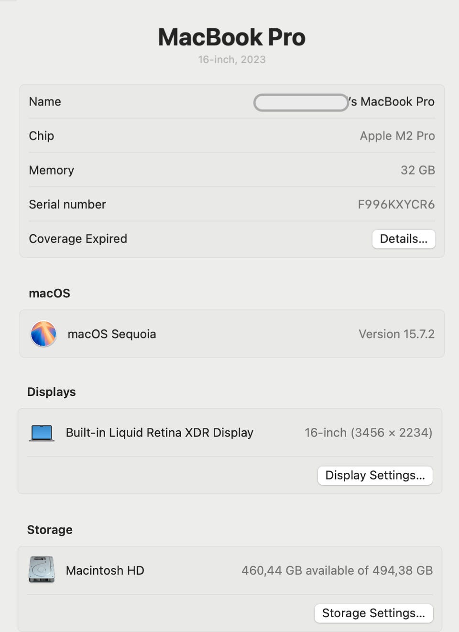Click the 's MacBook Pro name text
The image size is (459, 632).
pos(392,102)
